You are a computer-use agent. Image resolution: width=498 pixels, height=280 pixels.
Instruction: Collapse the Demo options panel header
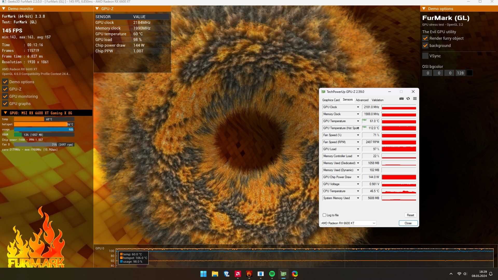[424, 9]
